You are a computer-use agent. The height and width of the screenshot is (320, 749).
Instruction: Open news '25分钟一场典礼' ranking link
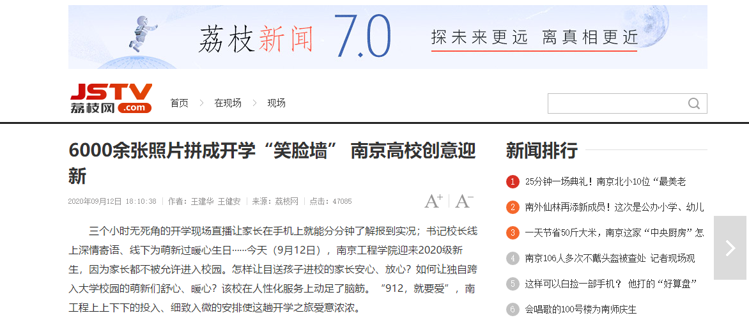605,182
